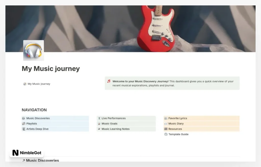Click the NimbleGot logo badge

pyautogui.click(x=27, y=153)
